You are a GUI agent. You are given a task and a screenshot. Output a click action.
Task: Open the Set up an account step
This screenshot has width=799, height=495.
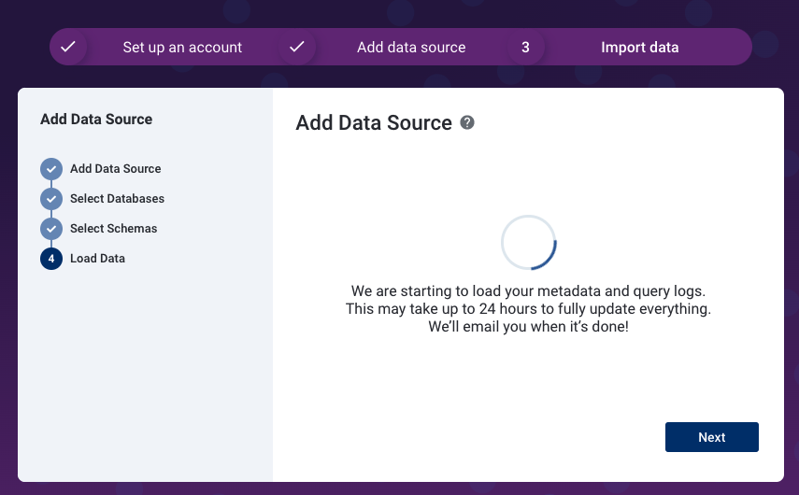(x=182, y=48)
